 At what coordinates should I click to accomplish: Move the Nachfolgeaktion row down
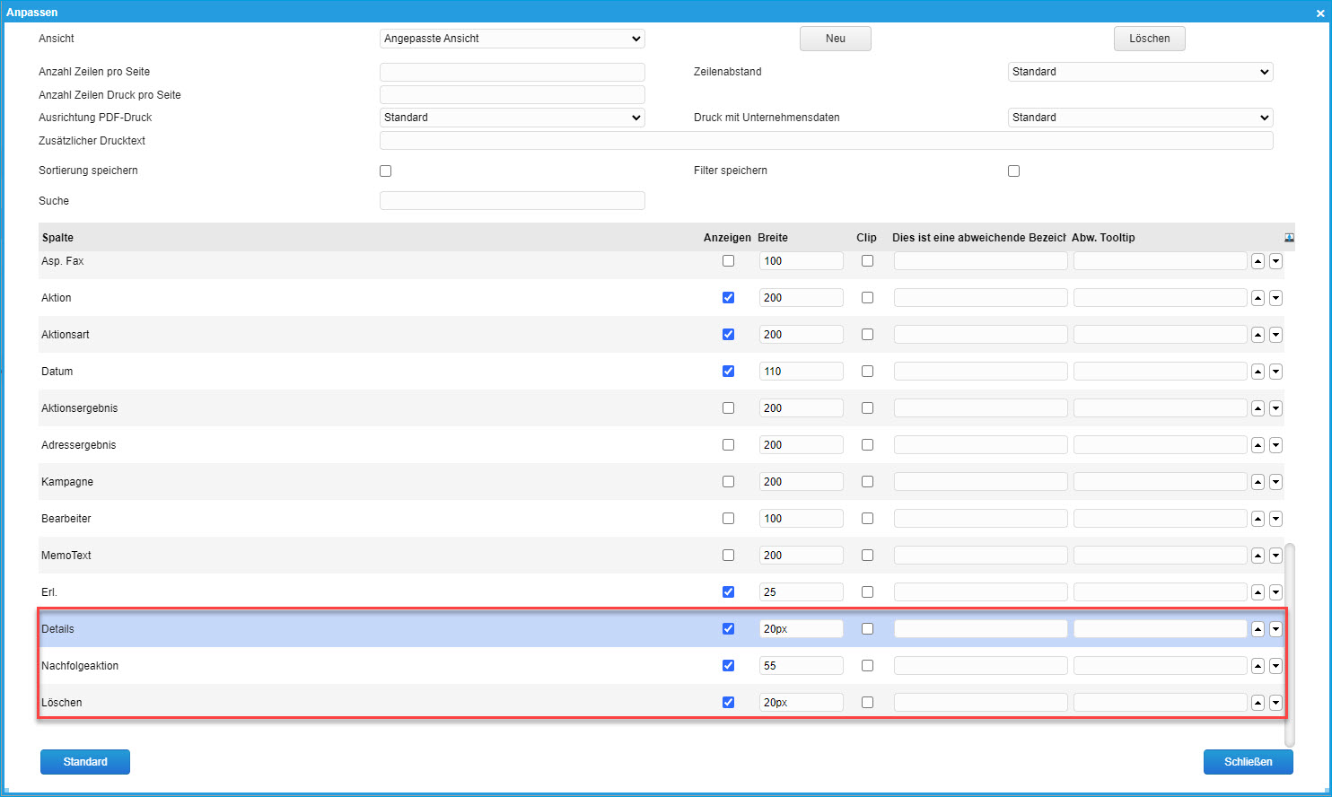point(1275,666)
